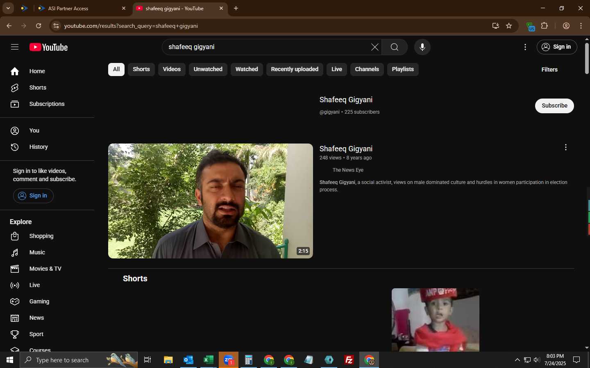This screenshot has width=590, height=368.
Task: Select the Unwatched filter chip
Action: 208,70
